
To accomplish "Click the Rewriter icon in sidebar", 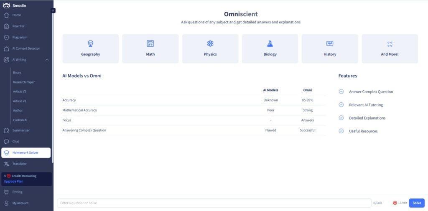I will 7,26.
